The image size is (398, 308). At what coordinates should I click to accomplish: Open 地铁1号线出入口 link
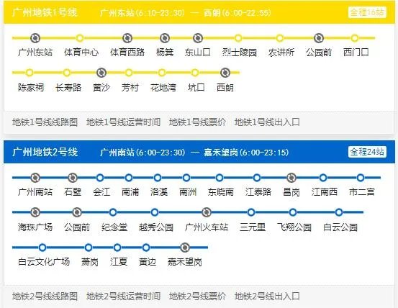click(267, 122)
